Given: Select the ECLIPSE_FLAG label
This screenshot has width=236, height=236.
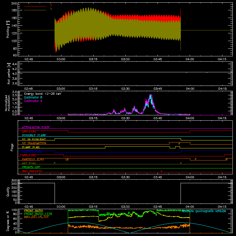Looking at the screenshot, I should click(x=32, y=151).
